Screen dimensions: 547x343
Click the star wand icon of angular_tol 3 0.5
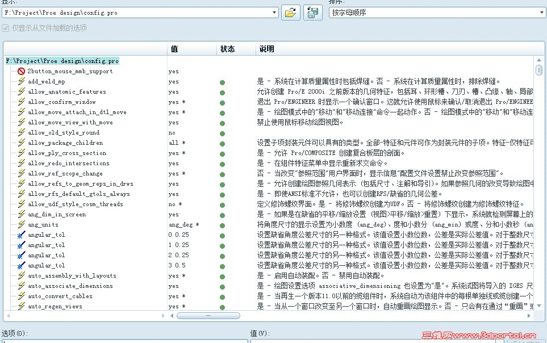(x=22, y=265)
